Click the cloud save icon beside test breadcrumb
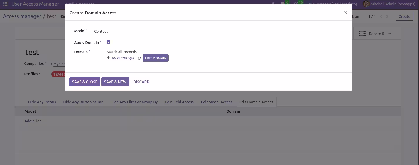419x165 pixels. tap(62, 17)
